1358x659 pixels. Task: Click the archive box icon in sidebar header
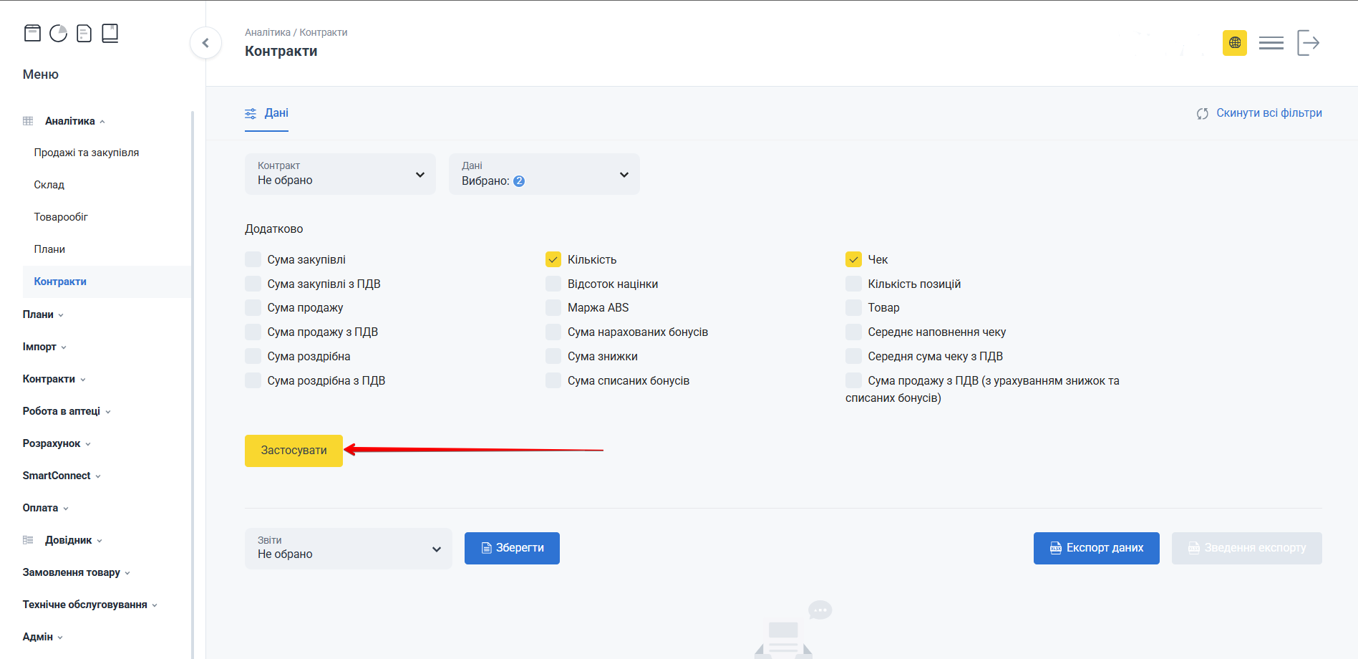pos(32,33)
